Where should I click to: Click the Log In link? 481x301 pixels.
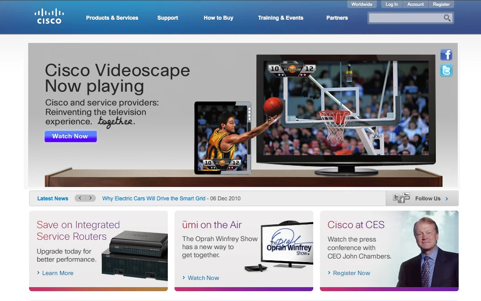coord(392,4)
